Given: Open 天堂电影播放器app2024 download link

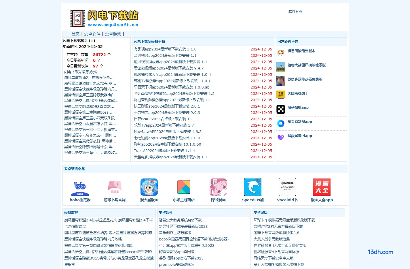Looking at the screenshot, I should click(x=170, y=157).
